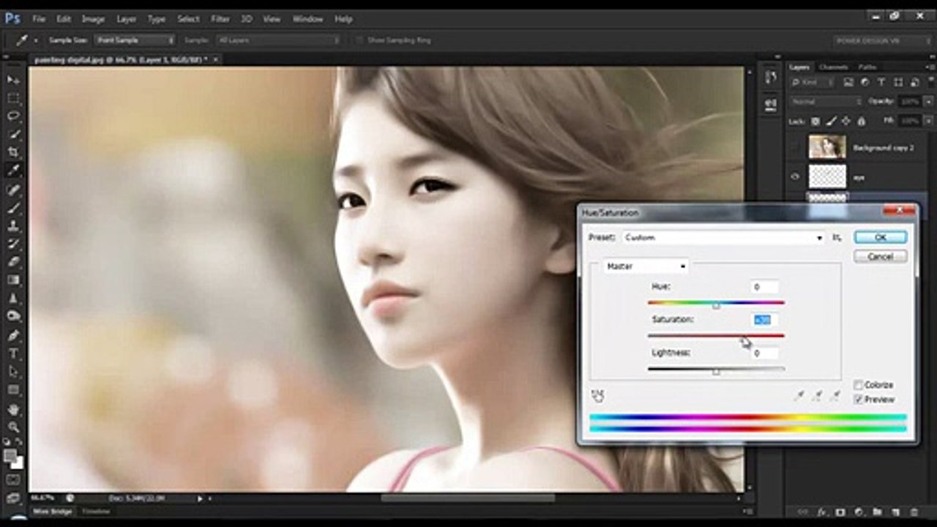Click the Hue value input field
The width and height of the screenshot is (937, 527).
[x=764, y=287]
